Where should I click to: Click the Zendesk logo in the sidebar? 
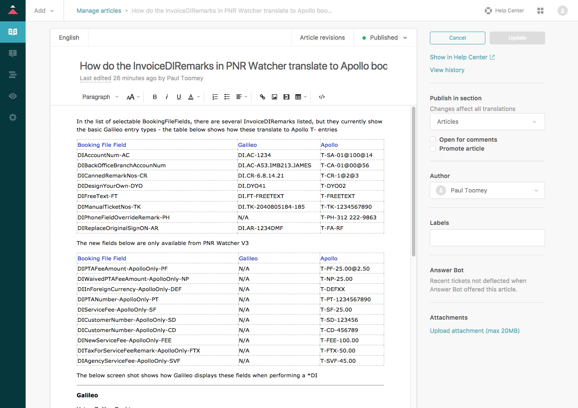pos(13,10)
